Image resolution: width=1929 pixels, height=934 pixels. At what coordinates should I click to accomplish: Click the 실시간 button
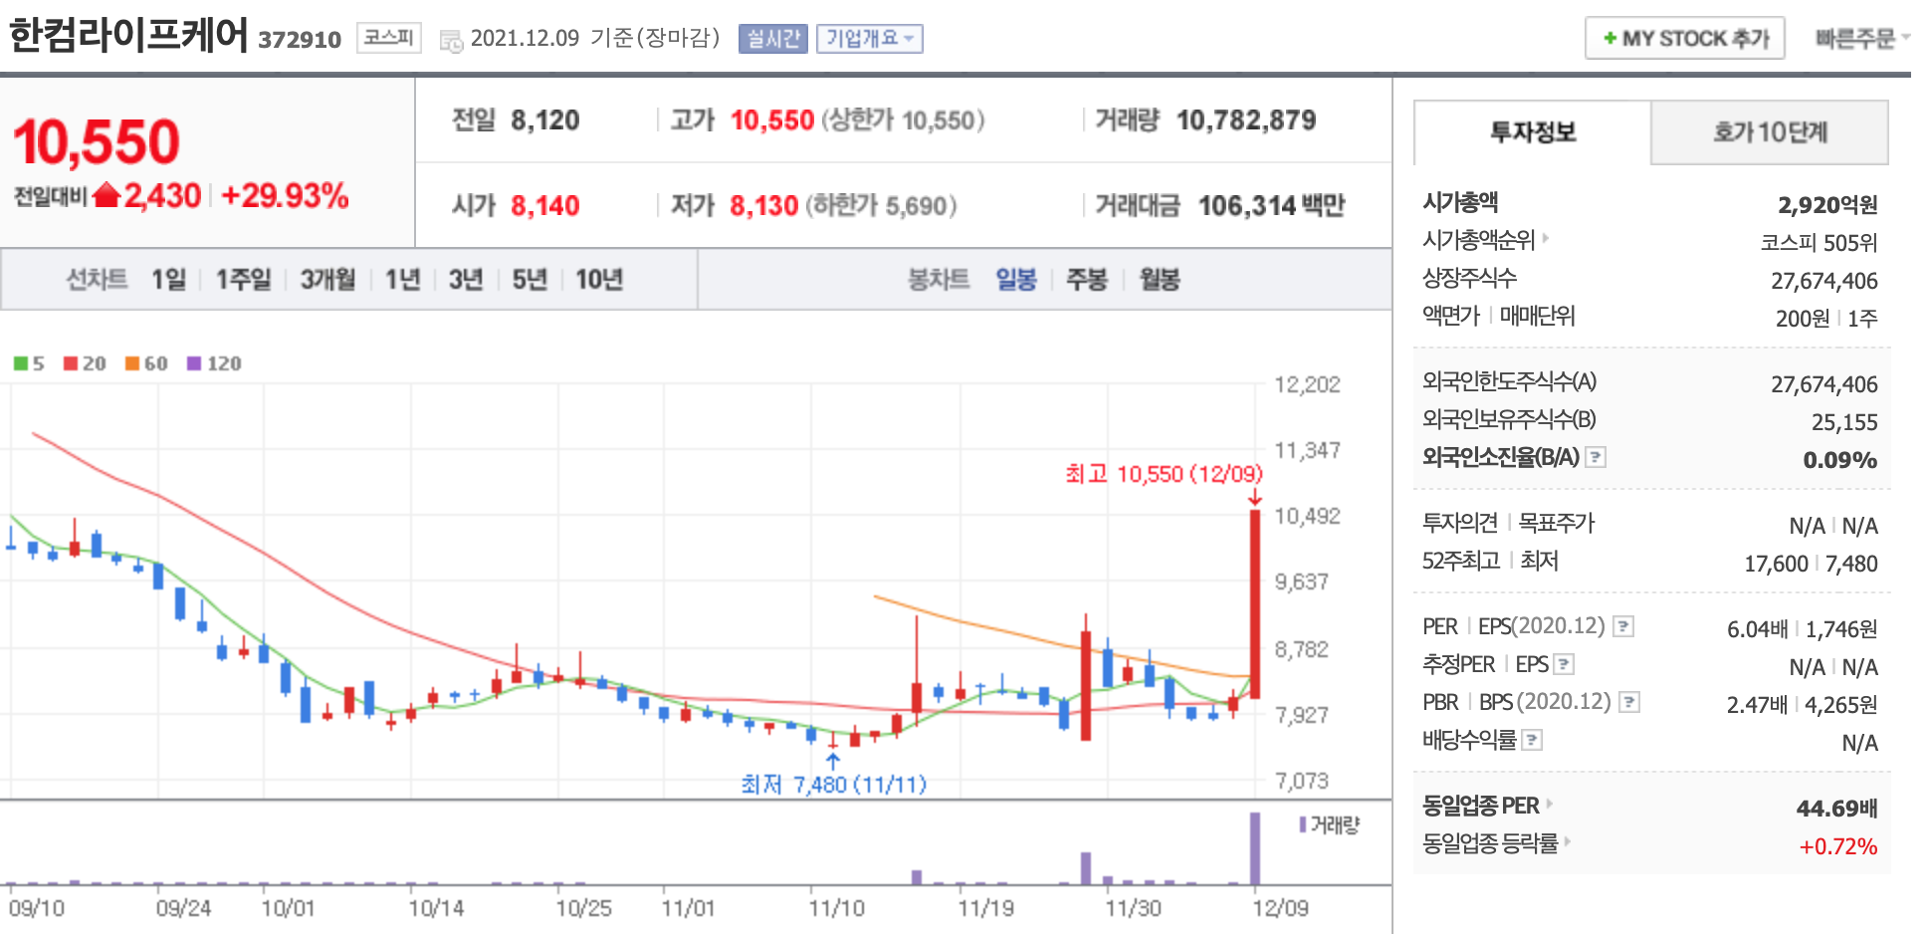pyautogui.click(x=773, y=39)
